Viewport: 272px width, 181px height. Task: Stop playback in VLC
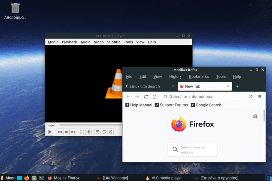pos(66,132)
